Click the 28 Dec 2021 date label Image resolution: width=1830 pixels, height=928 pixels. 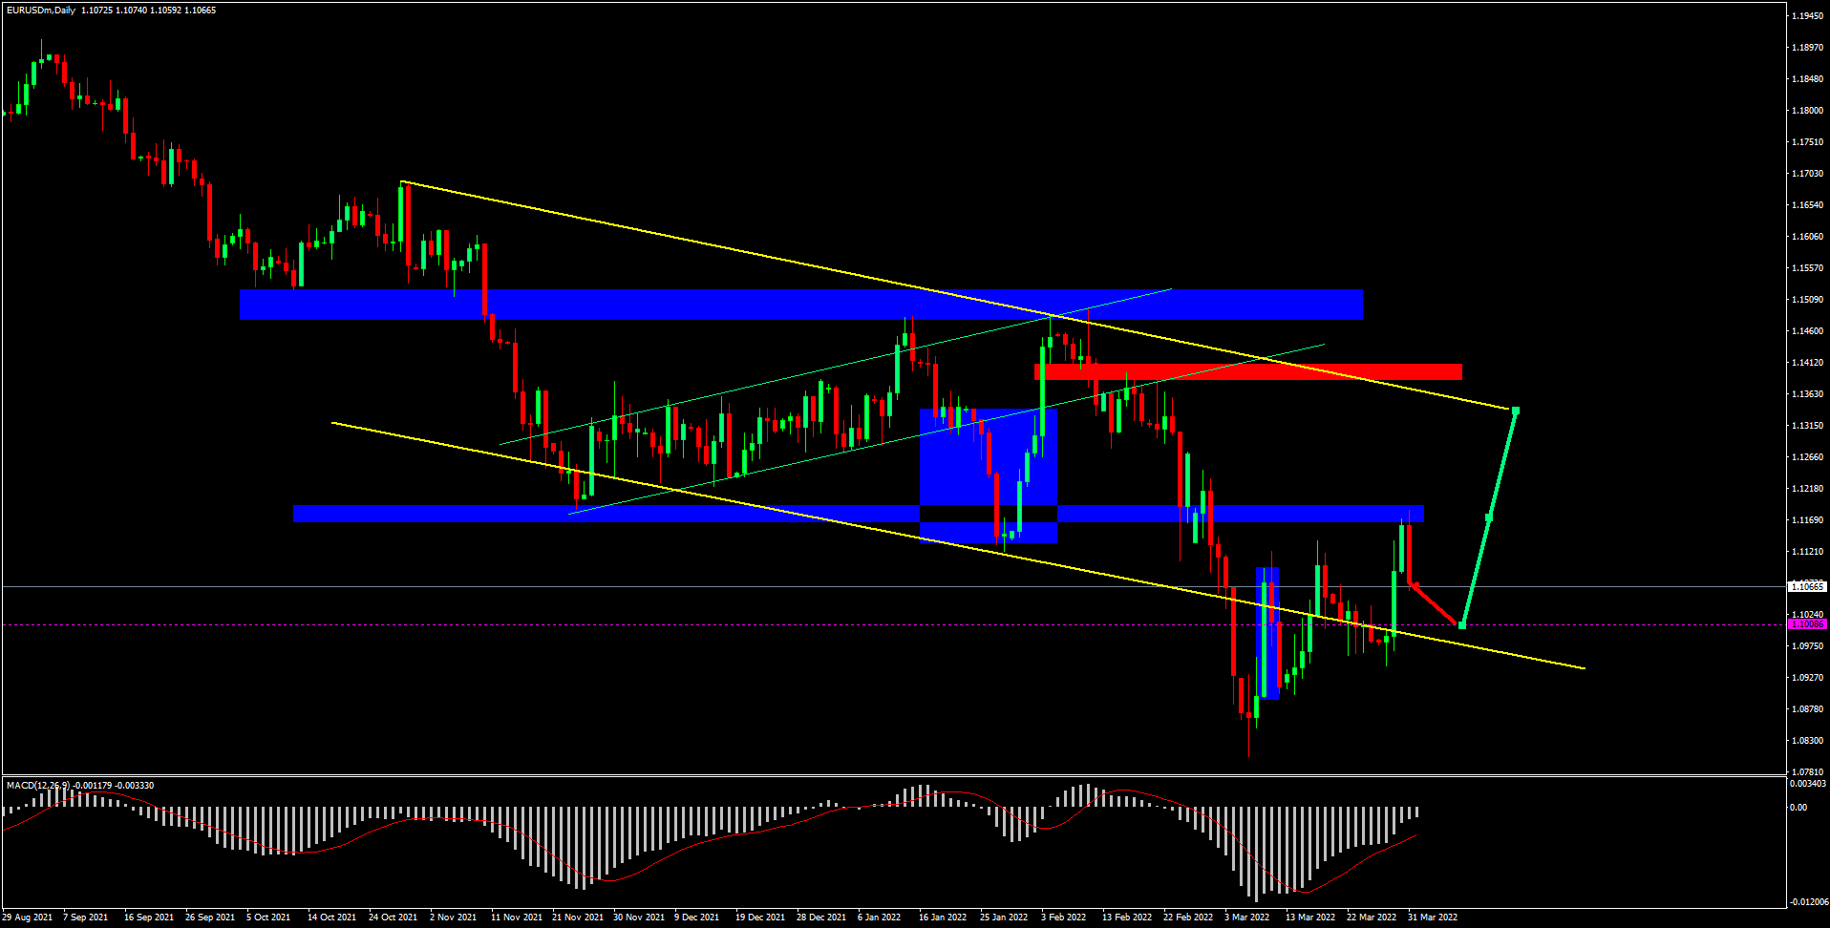(821, 917)
